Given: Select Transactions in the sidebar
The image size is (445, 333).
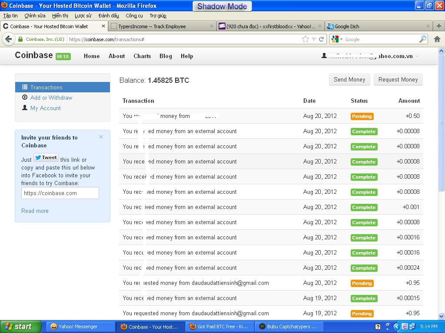Looking at the screenshot, I should 63,87.
